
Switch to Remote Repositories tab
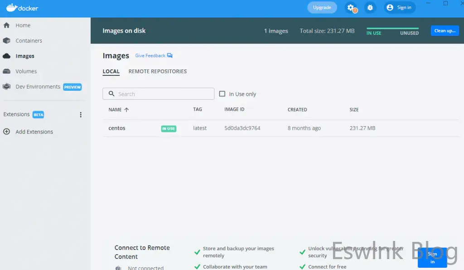click(157, 71)
